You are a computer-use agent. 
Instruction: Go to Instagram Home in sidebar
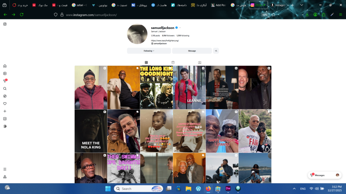click(5, 66)
